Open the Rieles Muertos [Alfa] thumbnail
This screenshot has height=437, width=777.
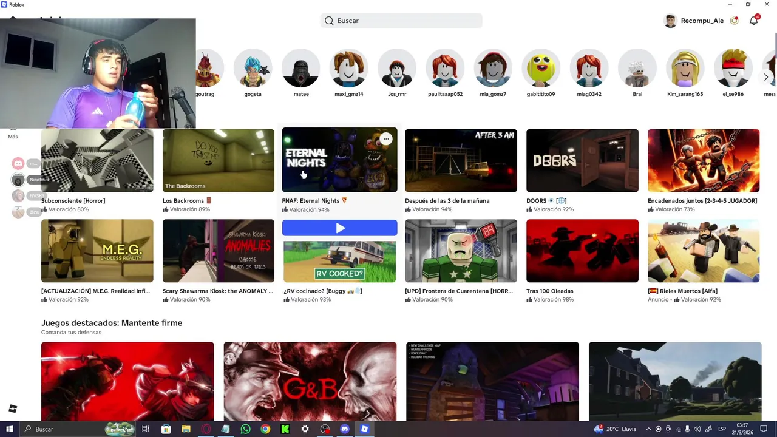click(704, 251)
